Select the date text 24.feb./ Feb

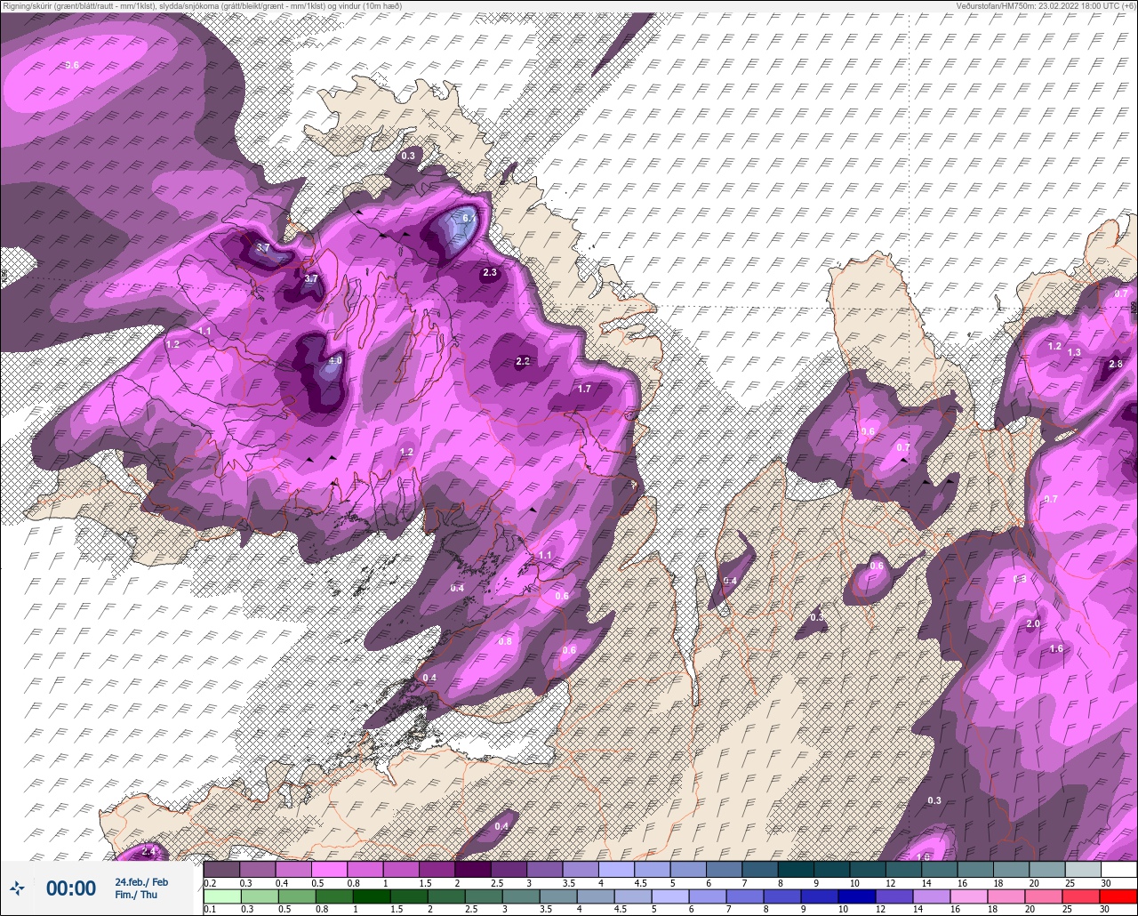coord(141,881)
